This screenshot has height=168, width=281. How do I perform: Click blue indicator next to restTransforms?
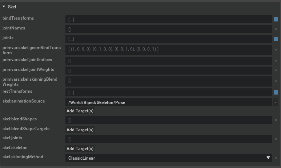click(276, 93)
